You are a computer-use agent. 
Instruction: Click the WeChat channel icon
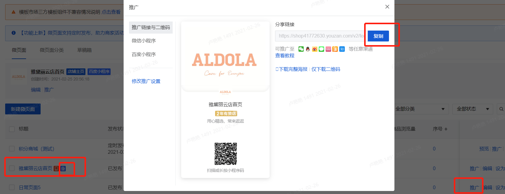tap(301, 49)
